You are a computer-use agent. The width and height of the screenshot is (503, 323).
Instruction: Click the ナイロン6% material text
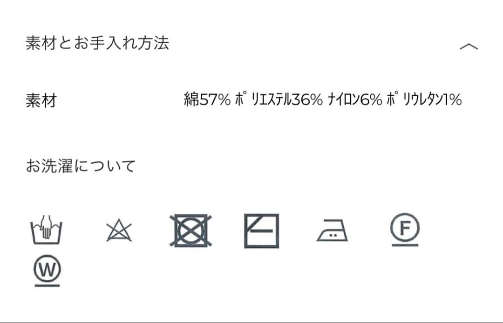pos(355,99)
